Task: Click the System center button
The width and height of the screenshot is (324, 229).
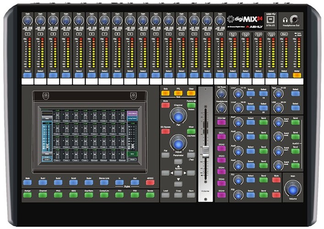Action: 178,173
